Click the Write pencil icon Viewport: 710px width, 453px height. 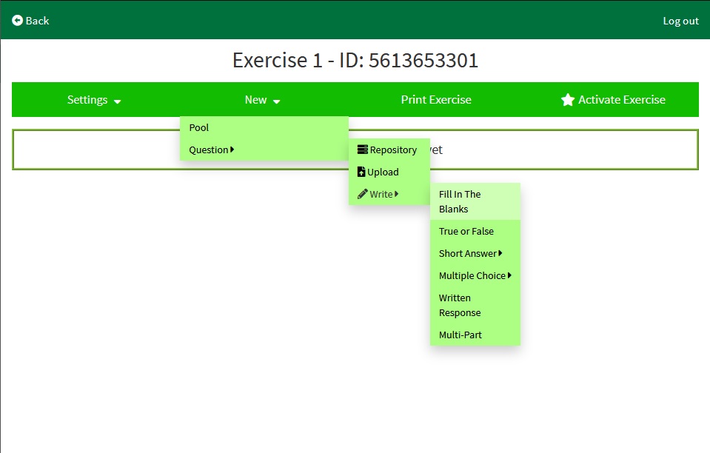click(362, 194)
